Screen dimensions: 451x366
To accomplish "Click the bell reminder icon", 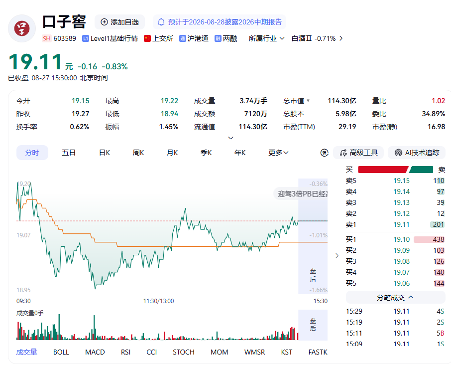I will (161, 22).
